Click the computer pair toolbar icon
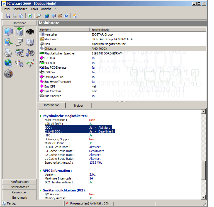This screenshot has width=214, height=207. coord(53,16)
